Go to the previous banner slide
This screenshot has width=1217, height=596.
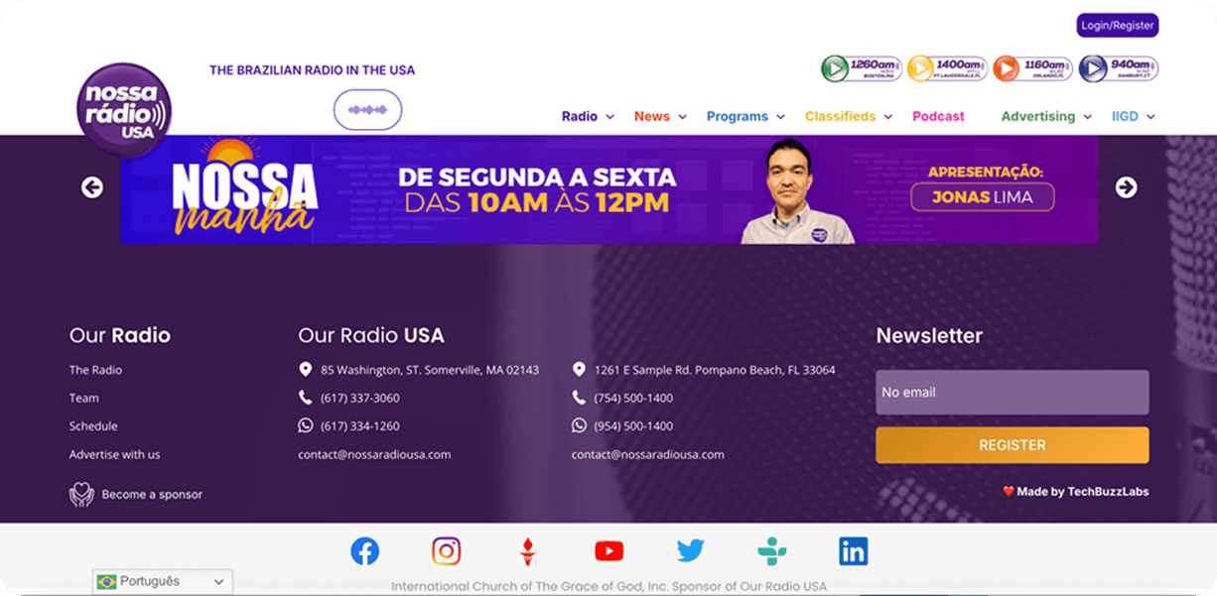coord(92,187)
